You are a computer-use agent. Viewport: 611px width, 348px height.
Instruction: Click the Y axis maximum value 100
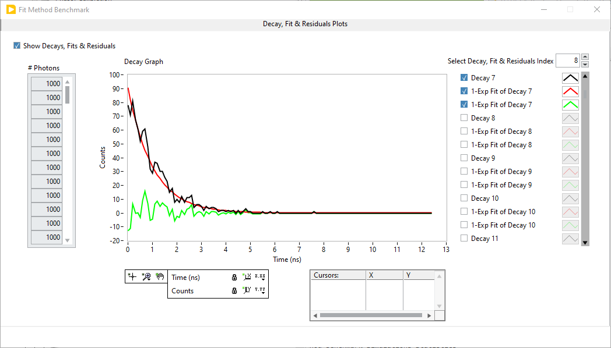click(x=114, y=74)
